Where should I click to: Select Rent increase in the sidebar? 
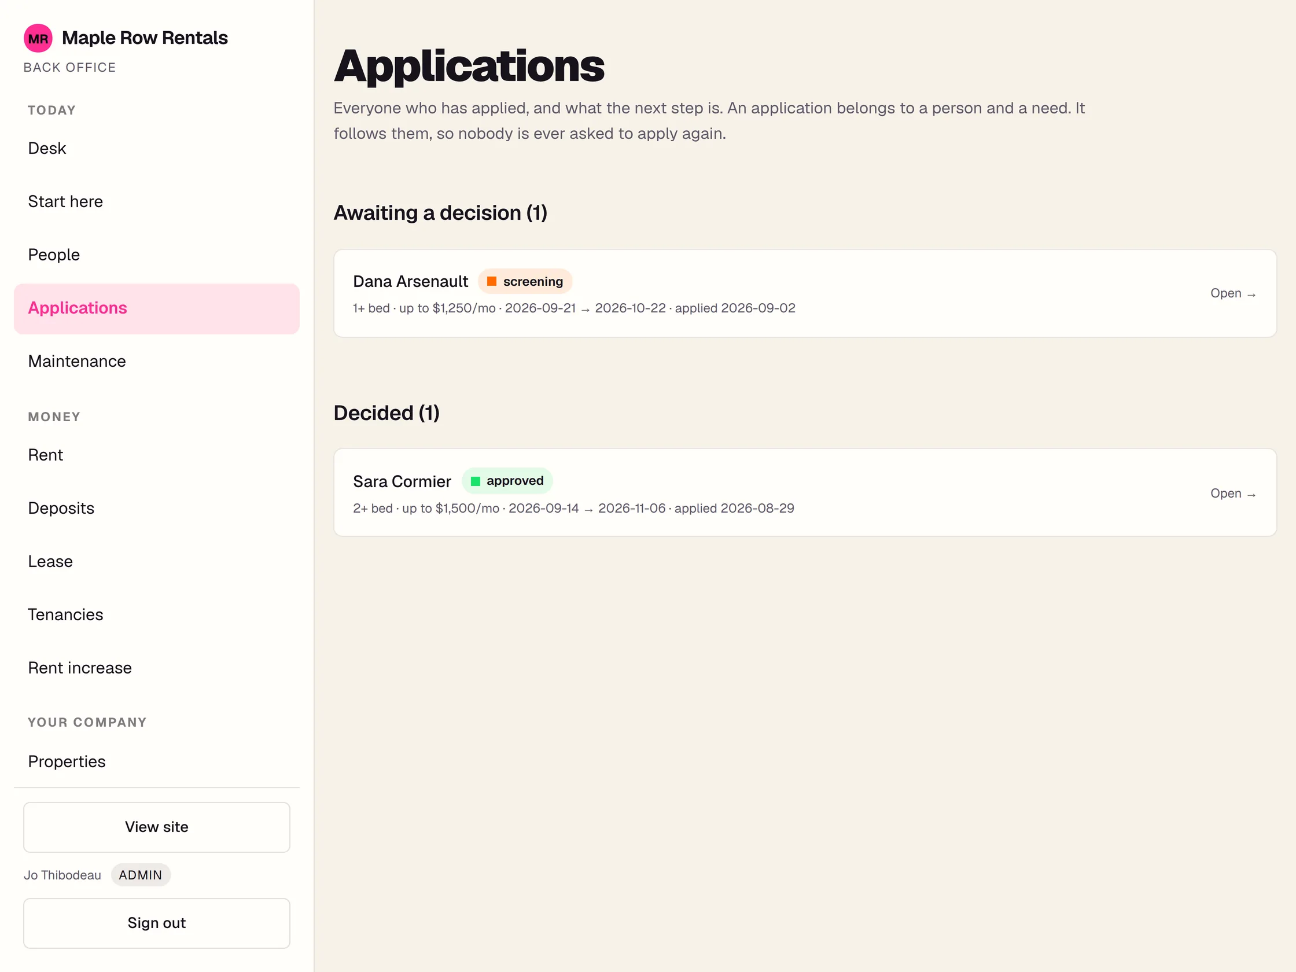click(156, 668)
